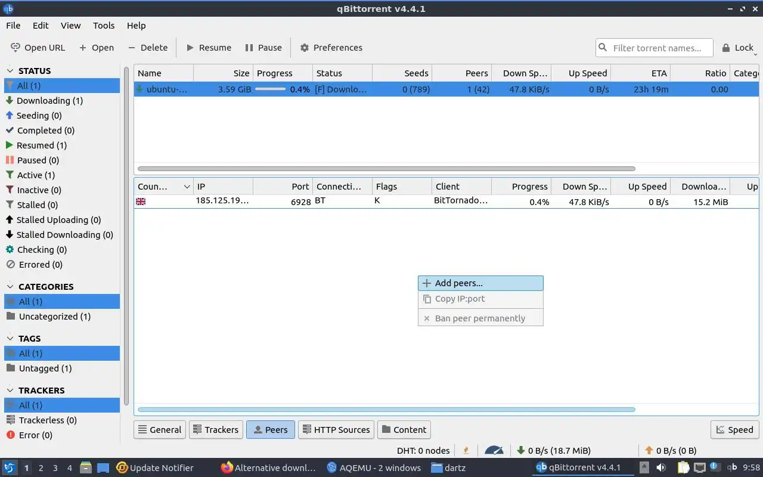Viewport: 763px width, 477px height.
Task: Select the Completed filter
Action: [x=40, y=131]
